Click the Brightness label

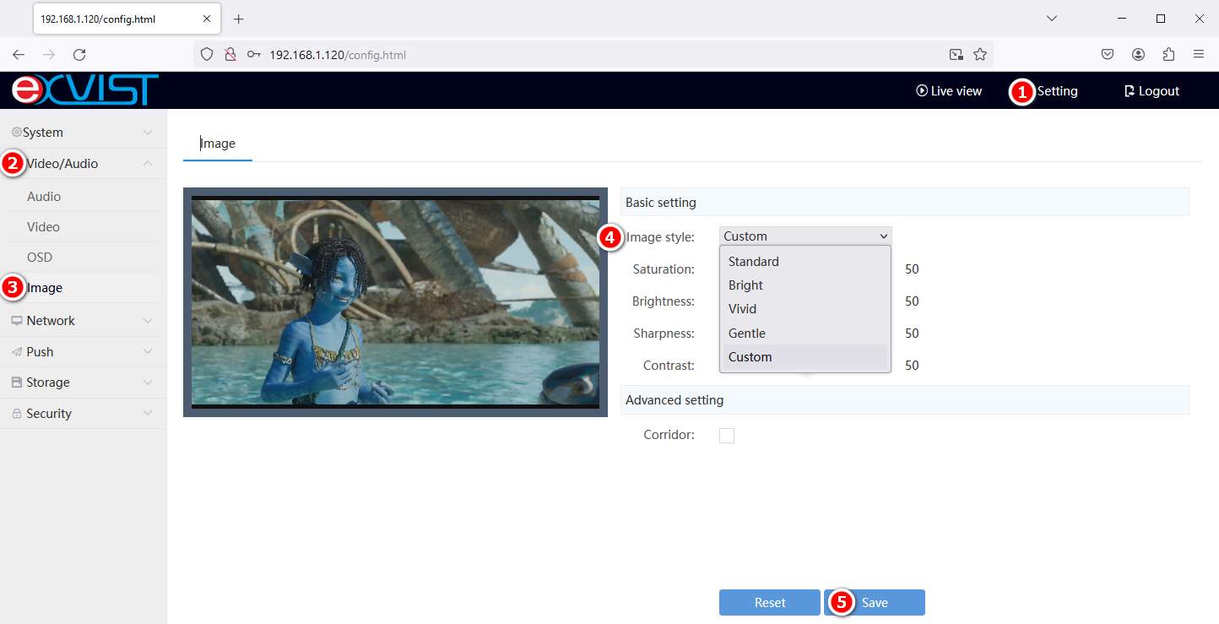664,301
